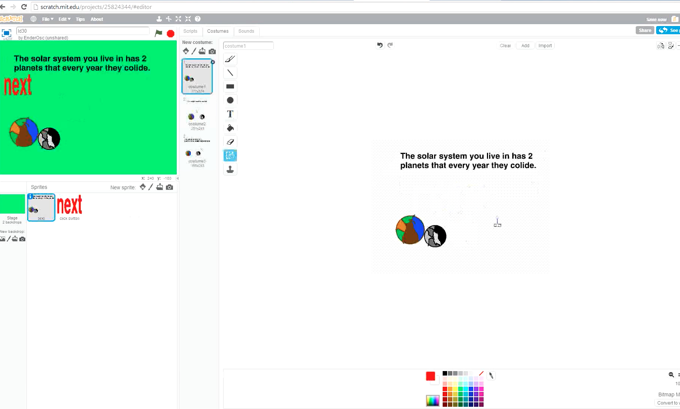680x409 pixels.
Task: Select the Fill bucket tool
Action: click(230, 128)
